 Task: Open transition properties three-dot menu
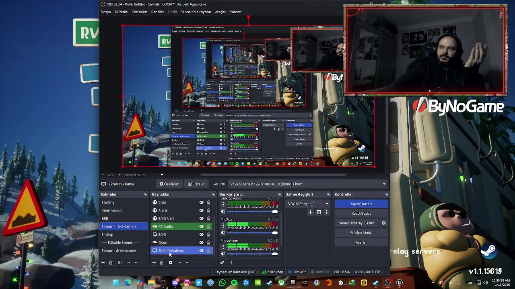[x=326, y=212]
